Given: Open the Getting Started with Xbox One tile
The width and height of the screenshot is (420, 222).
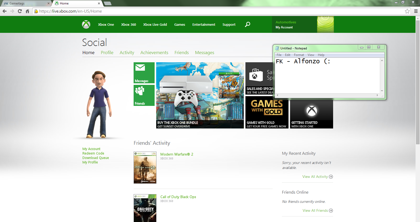Looking at the screenshot, I should coord(312,114).
